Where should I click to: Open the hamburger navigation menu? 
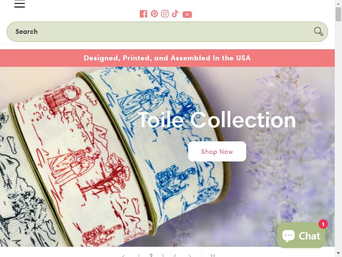20,4
